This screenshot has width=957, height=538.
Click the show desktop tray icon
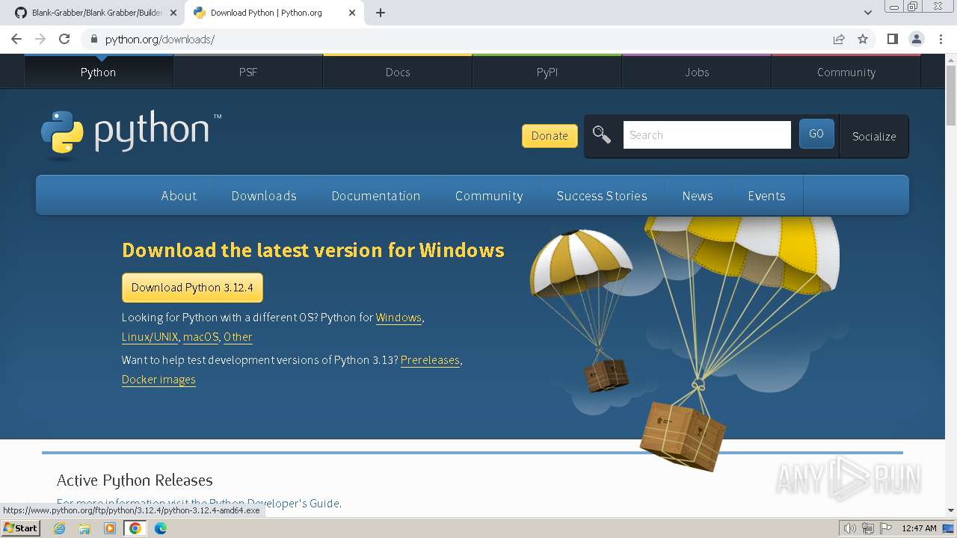(948, 528)
